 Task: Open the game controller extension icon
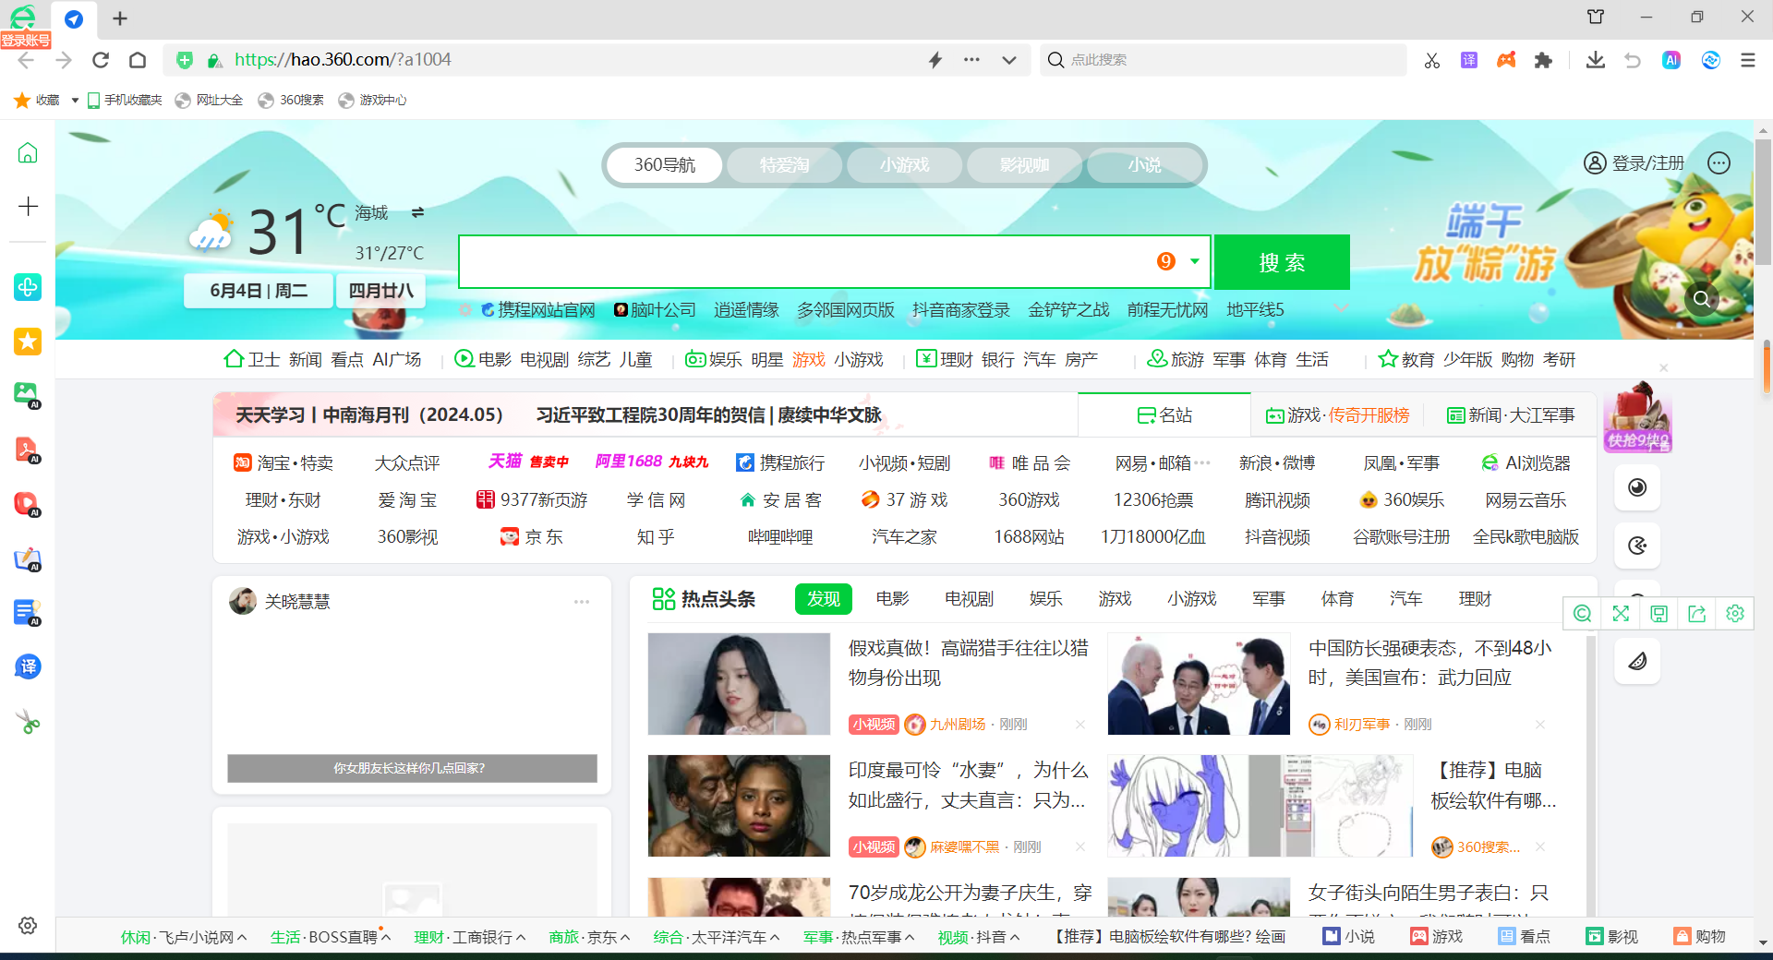pos(1506,60)
